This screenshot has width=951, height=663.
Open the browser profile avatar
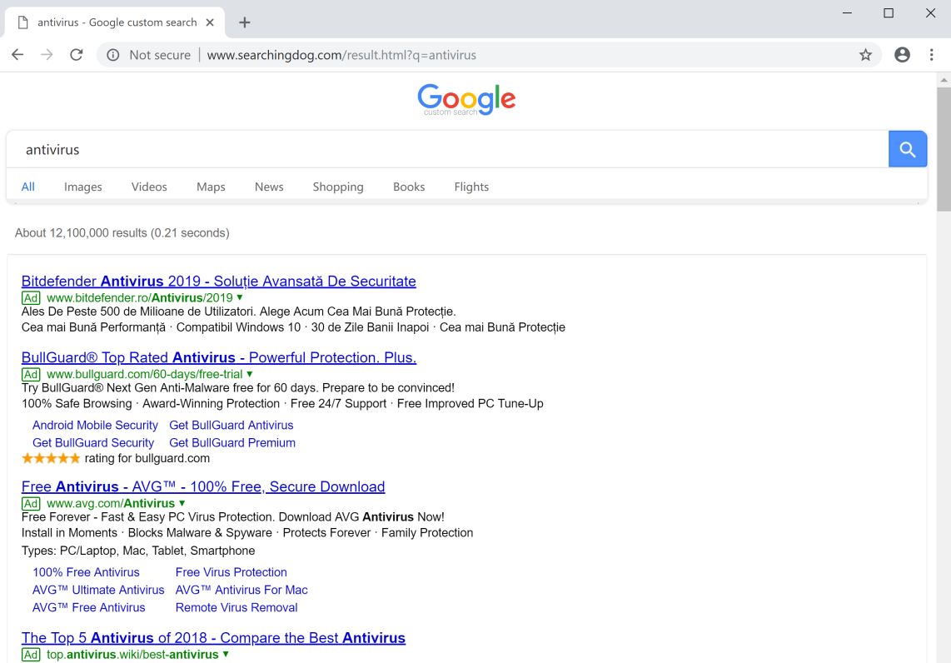902,54
